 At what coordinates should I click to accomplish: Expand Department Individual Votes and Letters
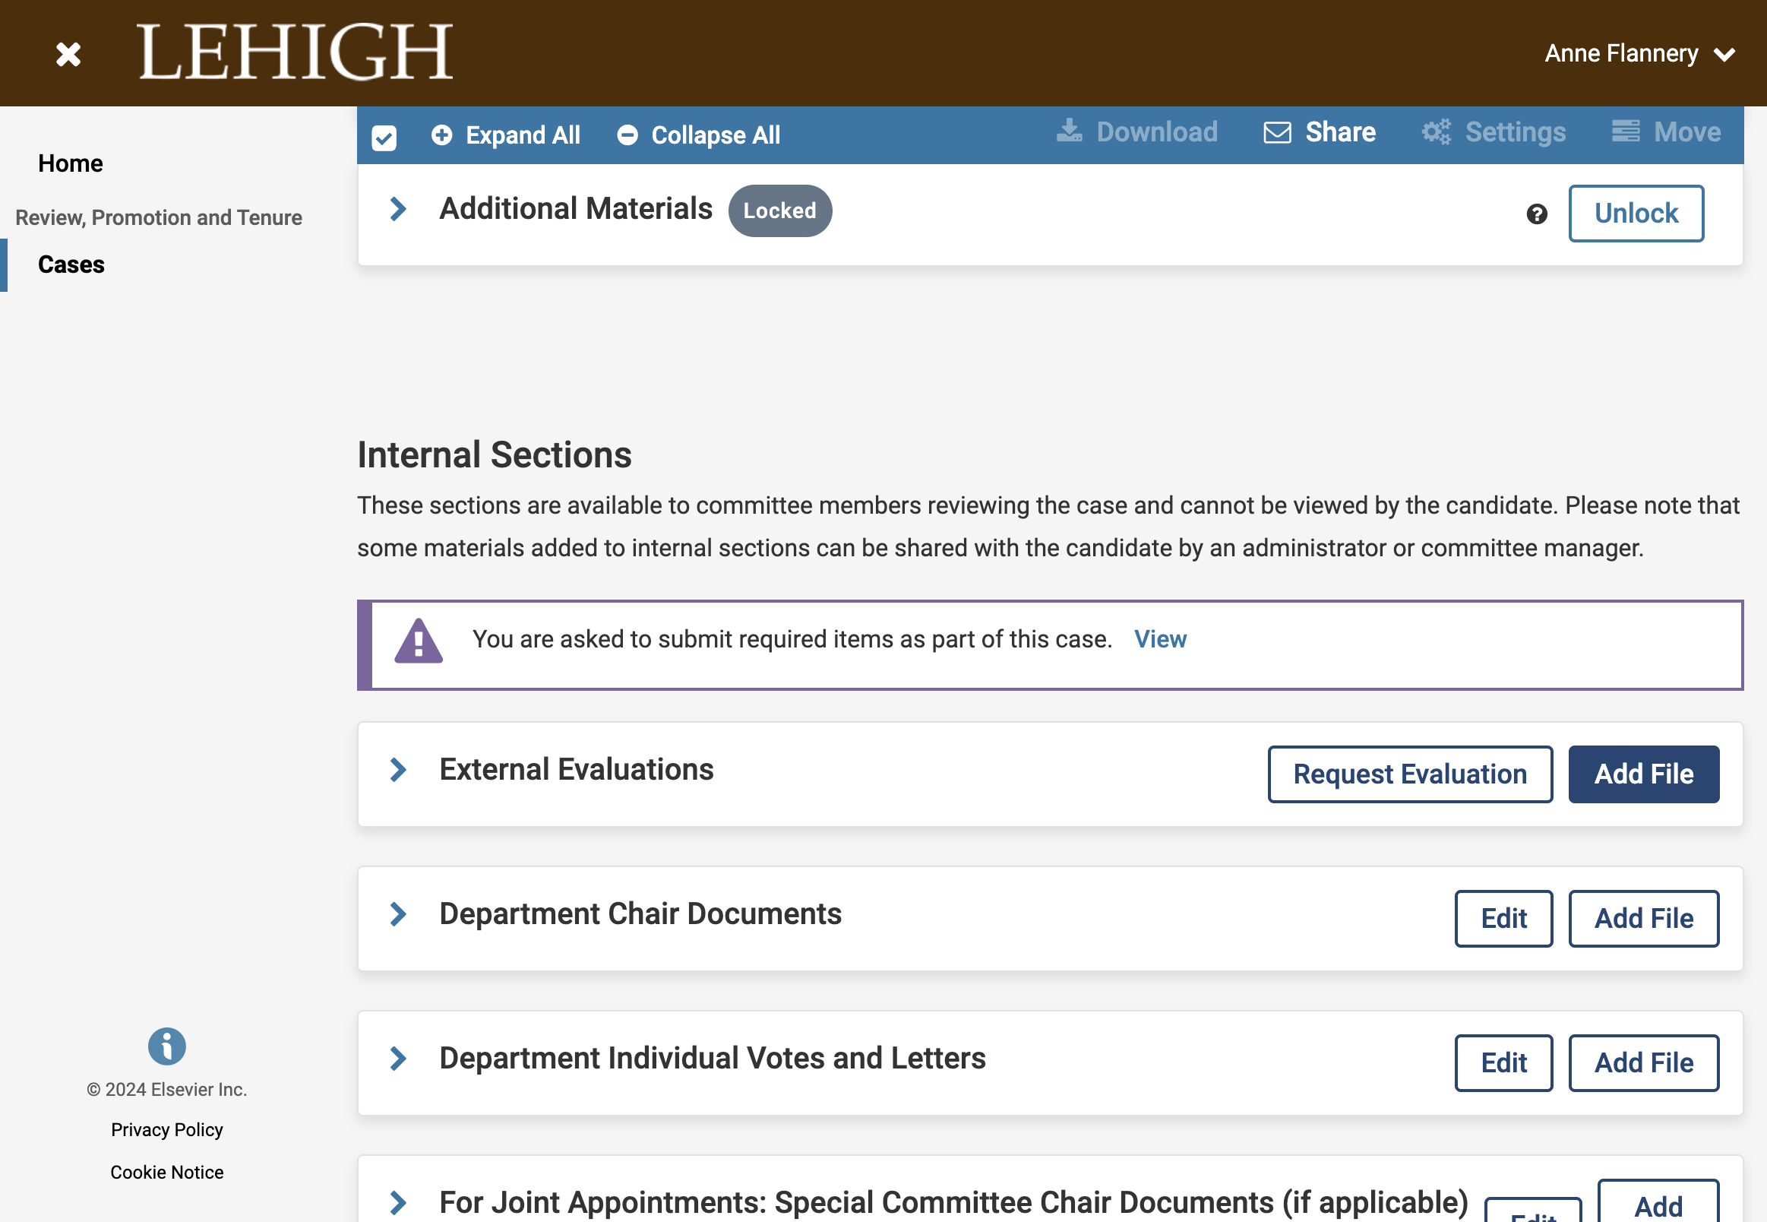pos(398,1059)
